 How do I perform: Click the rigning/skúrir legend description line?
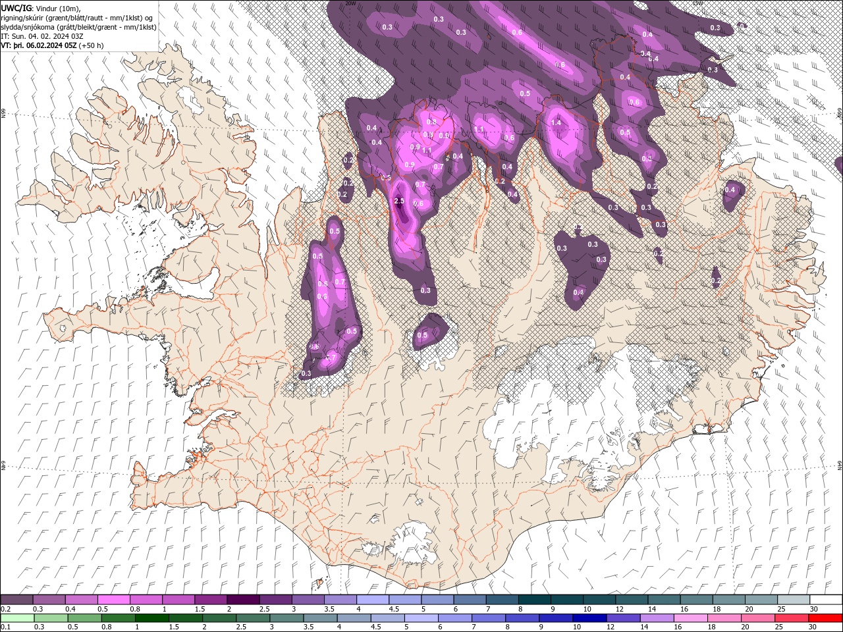(77, 18)
